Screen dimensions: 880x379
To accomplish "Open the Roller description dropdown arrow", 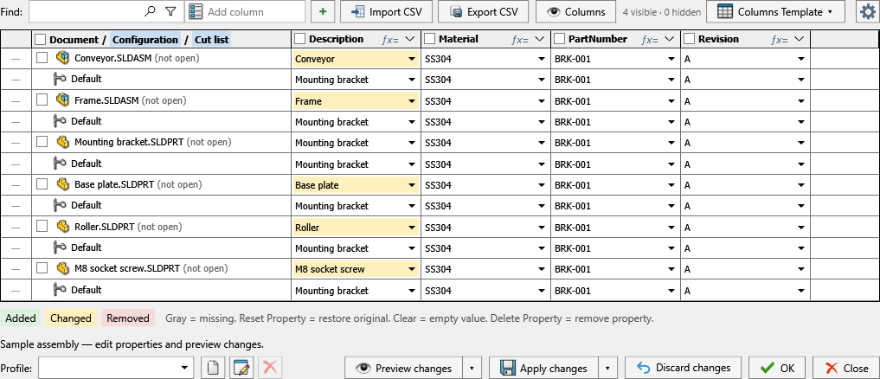I will (412, 228).
